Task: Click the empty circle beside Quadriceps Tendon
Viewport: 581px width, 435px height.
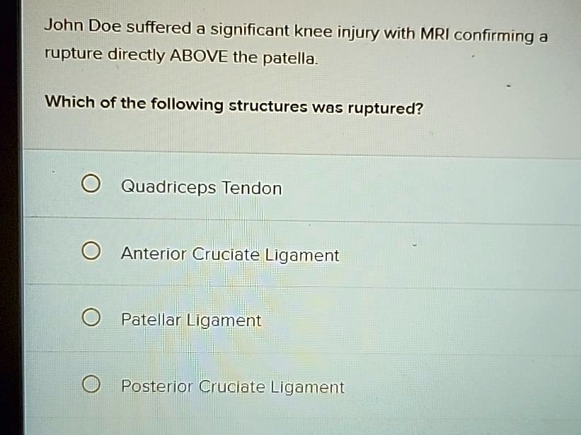Action: (90, 182)
